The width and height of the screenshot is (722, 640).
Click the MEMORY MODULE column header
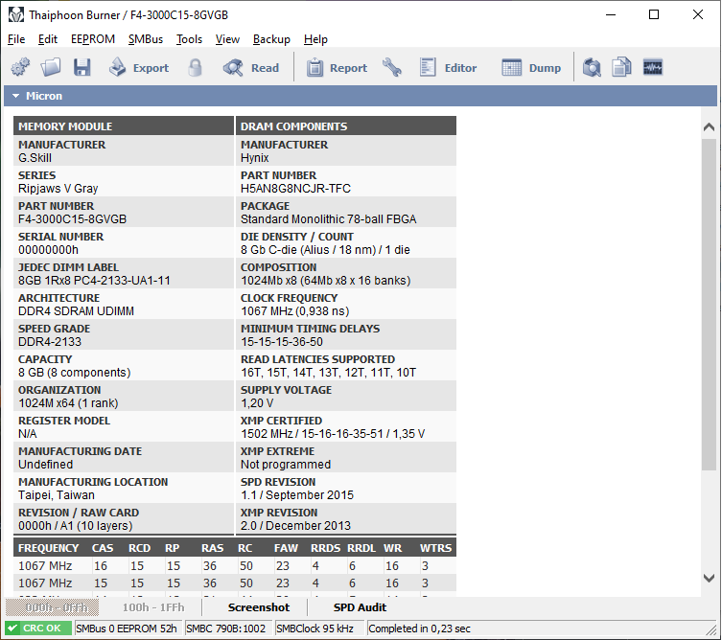pos(124,126)
